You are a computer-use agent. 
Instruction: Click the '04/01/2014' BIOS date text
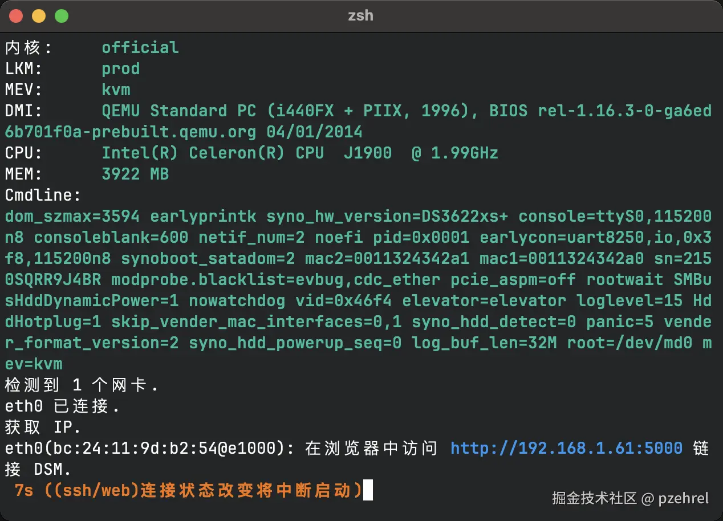pyautogui.click(x=315, y=132)
